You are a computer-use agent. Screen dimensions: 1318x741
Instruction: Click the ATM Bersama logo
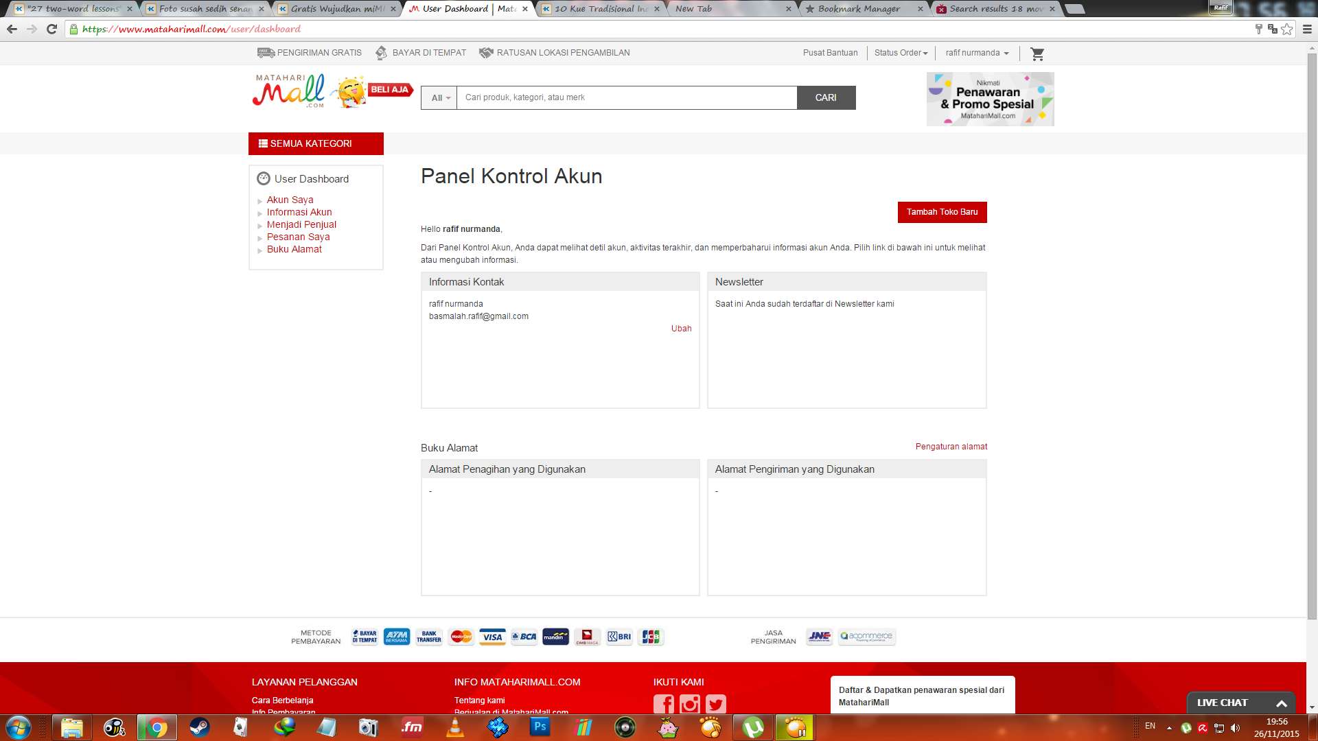pos(397,637)
